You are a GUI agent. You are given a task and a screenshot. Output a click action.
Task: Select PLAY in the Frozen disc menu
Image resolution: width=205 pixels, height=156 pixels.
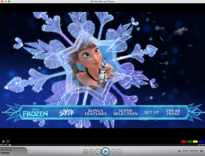[66, 112]
